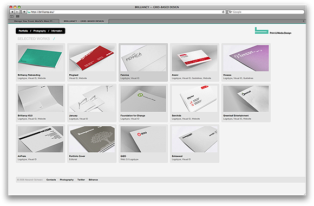Select the BRILLIANCY — GRID-BASED DESIGN tab
This screenshot has height=206, width=314.
[x=84, y=21]
